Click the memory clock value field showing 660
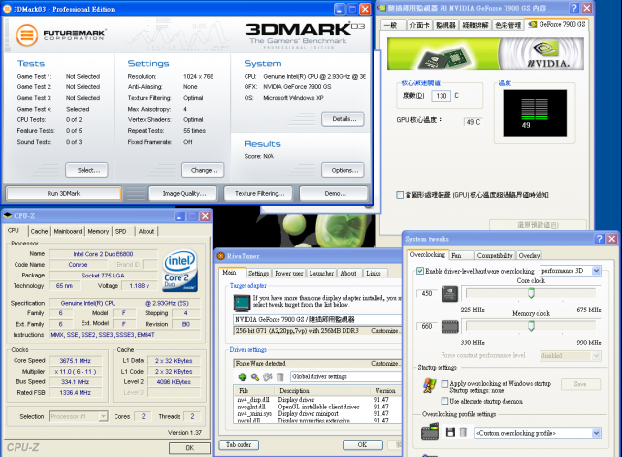 pos(427,326)
